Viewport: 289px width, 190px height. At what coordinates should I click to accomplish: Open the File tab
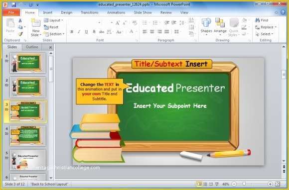tap(11, 12)
